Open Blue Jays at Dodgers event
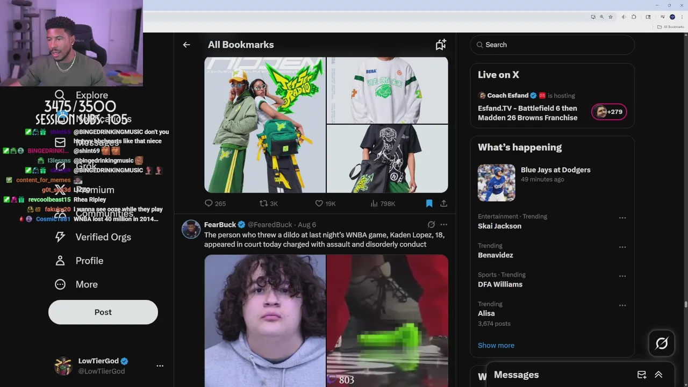This screenshot has height=387, width=688. tap(555, 170)
